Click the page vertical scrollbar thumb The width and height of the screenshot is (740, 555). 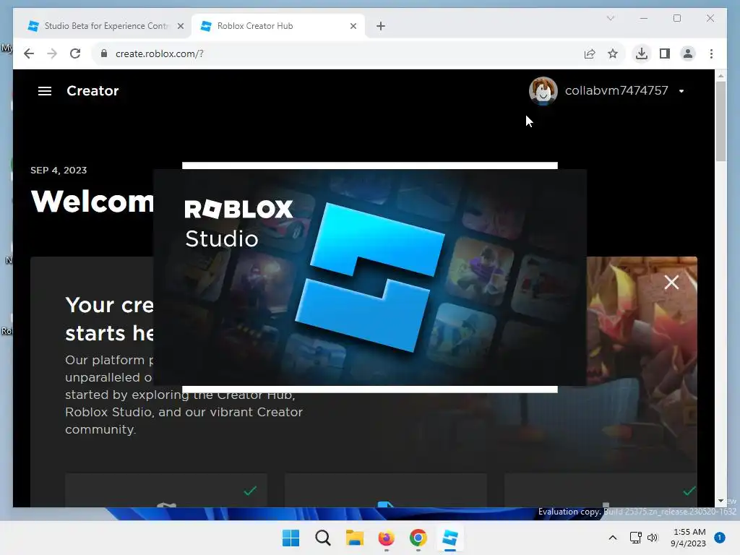pos(720,121)
